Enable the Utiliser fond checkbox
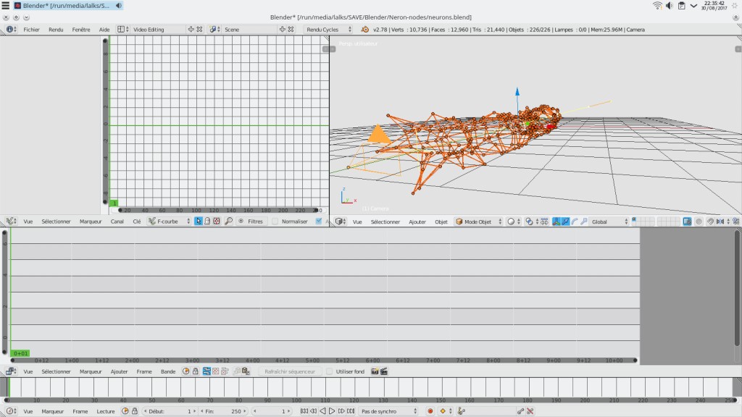The height and width of the screenshot is (417, 742). [x=330, y=371]
